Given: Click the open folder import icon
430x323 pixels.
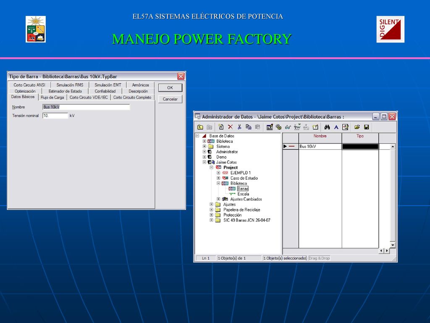Looking at the screenshot, I should pos(357,127).
